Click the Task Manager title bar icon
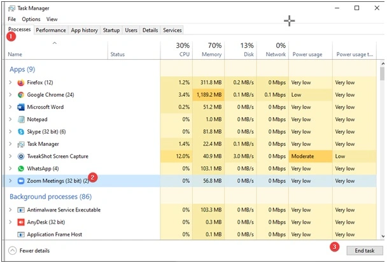The width and height of the screenshot is (387, 263). (x=11, y=8)
